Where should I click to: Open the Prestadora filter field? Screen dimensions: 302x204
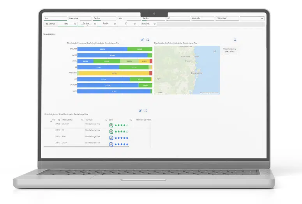click(79, 18)
